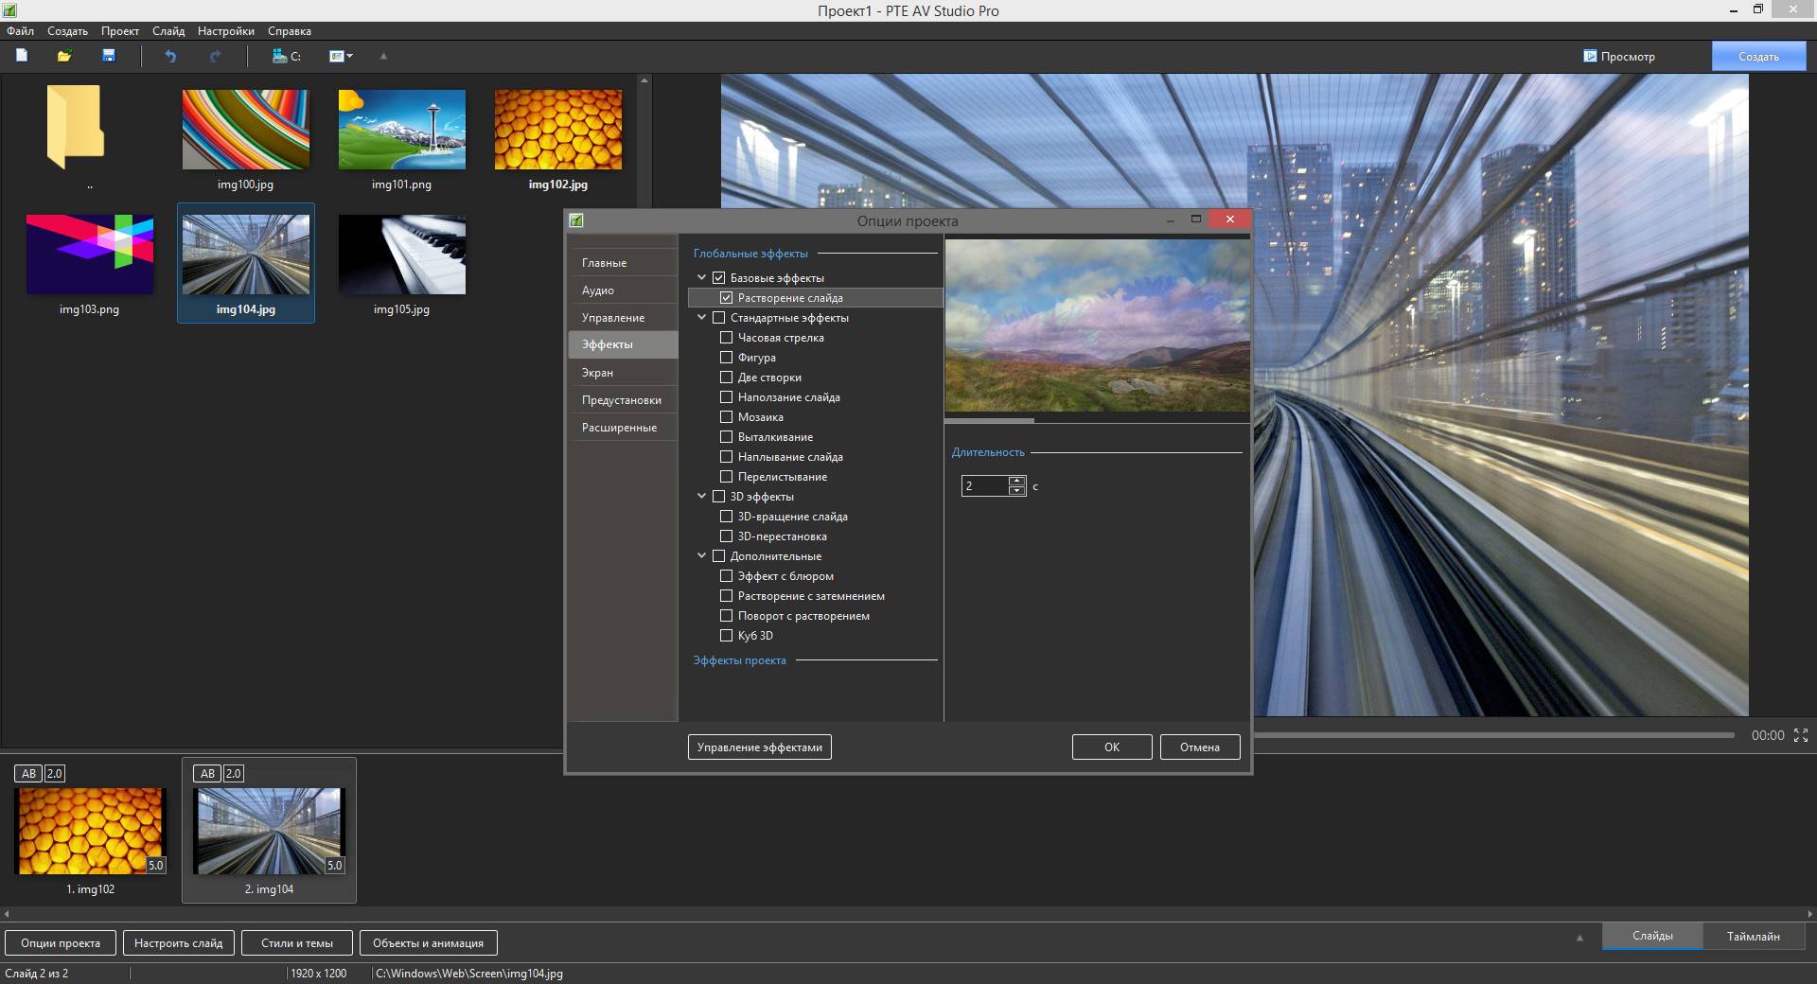Click the Save project floppy icon

pyautogui.click(x=109, y=56)
